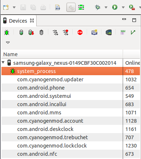Click the bug icon beside system_process
This screenshot has width=141, height=159.
point(13,71)
